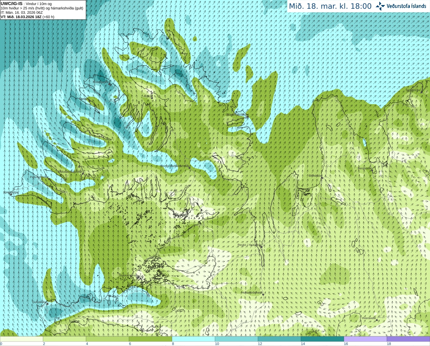The image size is (430, 346).
Task: Select the Bjargtangar station label
Action: click(x=11, y=192)
